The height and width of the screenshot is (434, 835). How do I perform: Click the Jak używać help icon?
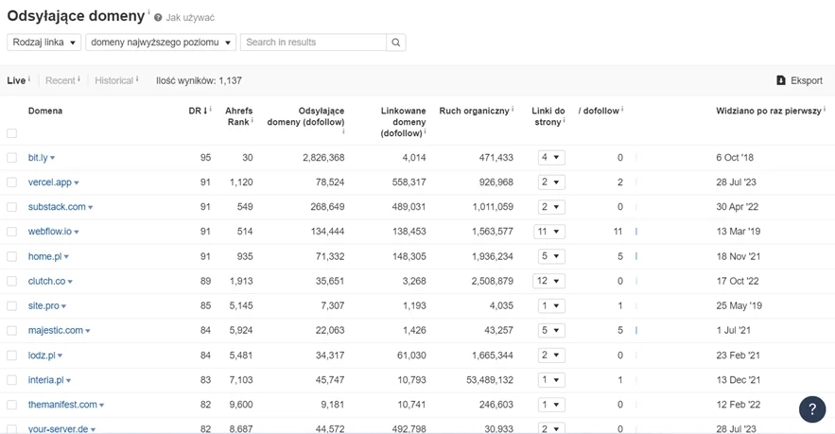tap(158, 18)
